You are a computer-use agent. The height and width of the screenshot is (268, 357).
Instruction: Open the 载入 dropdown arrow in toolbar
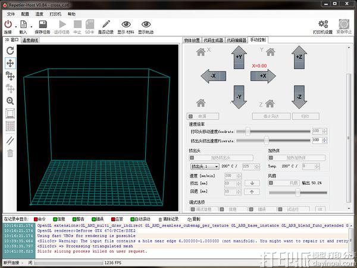click(31, 26)
